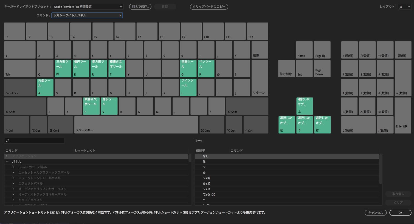414x224 pixels.
Task: Focus the command search field
Action: [x=35, y=141]
